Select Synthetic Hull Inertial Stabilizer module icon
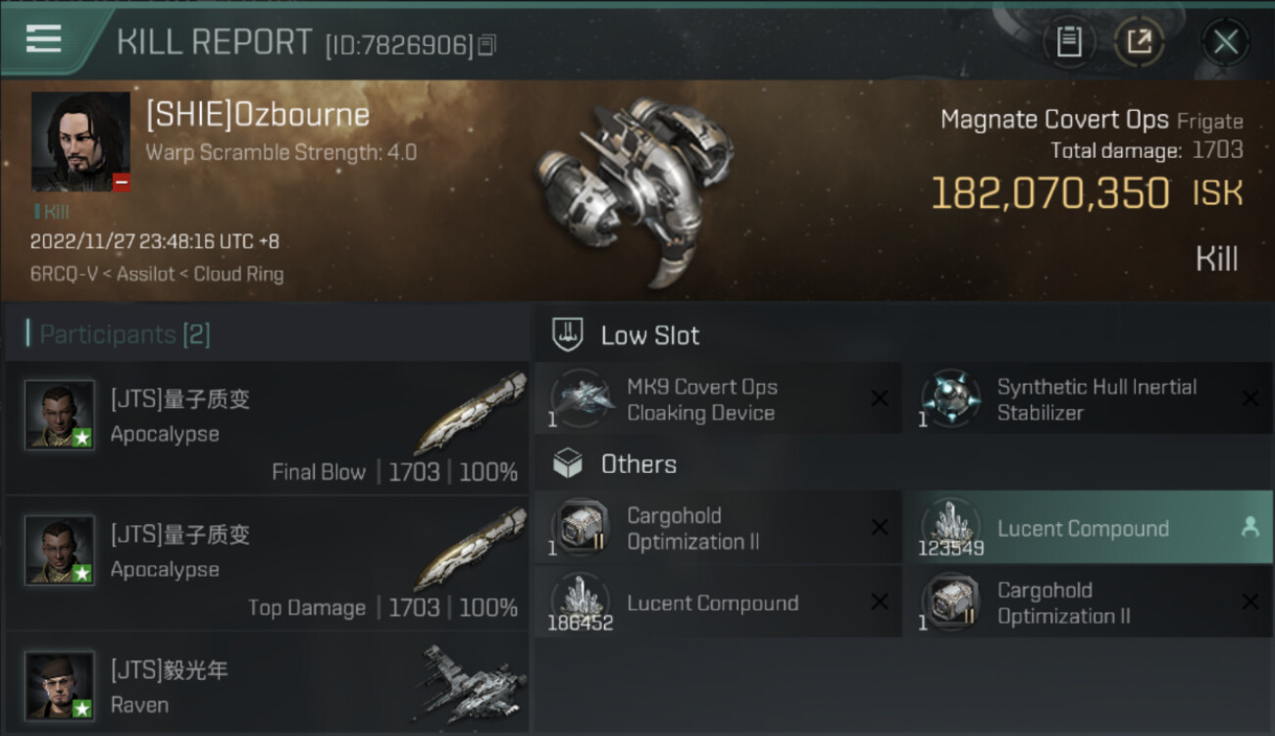The height and width of the screenshot is (736, 1275). (950, 399)
